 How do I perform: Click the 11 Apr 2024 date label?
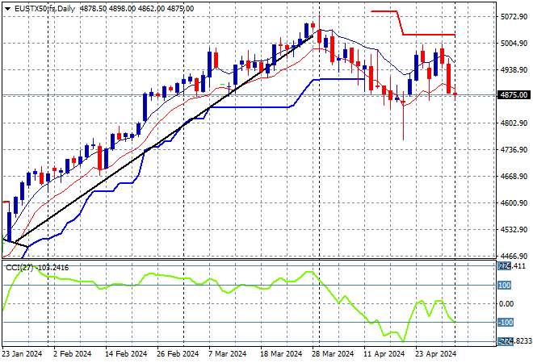point(384,354)
